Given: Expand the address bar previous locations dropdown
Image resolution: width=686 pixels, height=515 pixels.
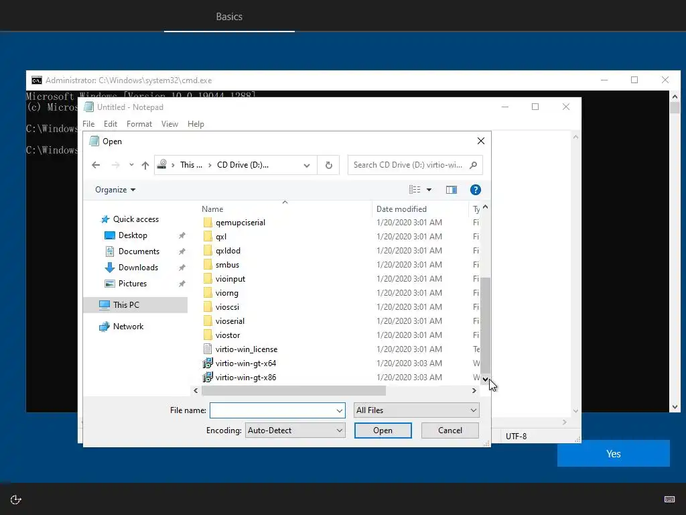Looking at the screenshot, I should point(307,165).
